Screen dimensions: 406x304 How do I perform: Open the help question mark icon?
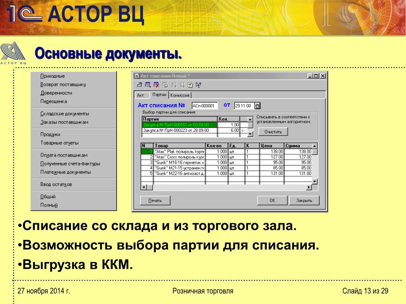click(x=190, y=85)
